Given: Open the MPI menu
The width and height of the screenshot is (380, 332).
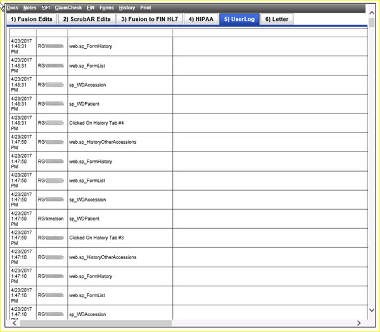Looking at the screenshot, I should (46, 8).
